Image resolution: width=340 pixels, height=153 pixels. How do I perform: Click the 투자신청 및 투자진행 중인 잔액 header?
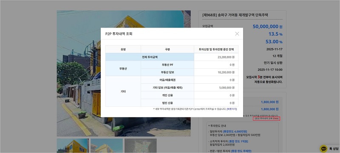coord(216,49)
